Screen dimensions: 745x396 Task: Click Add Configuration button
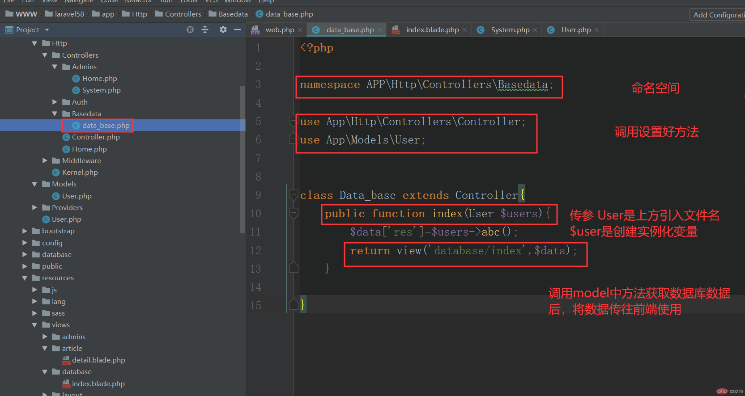tap(718, 15)
